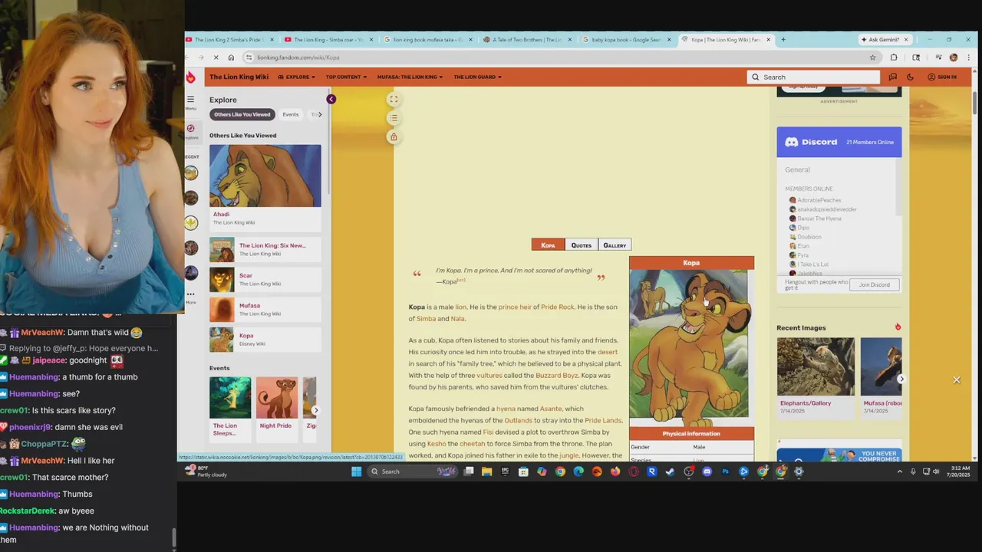Switch to 'The Lion King - Simba roar' YouTube tab
982x552 pixels.
point(328,39)
